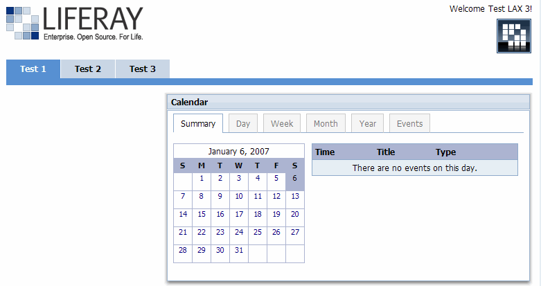Click the user avatar icon
541x286 pixels.
(513, 36)
